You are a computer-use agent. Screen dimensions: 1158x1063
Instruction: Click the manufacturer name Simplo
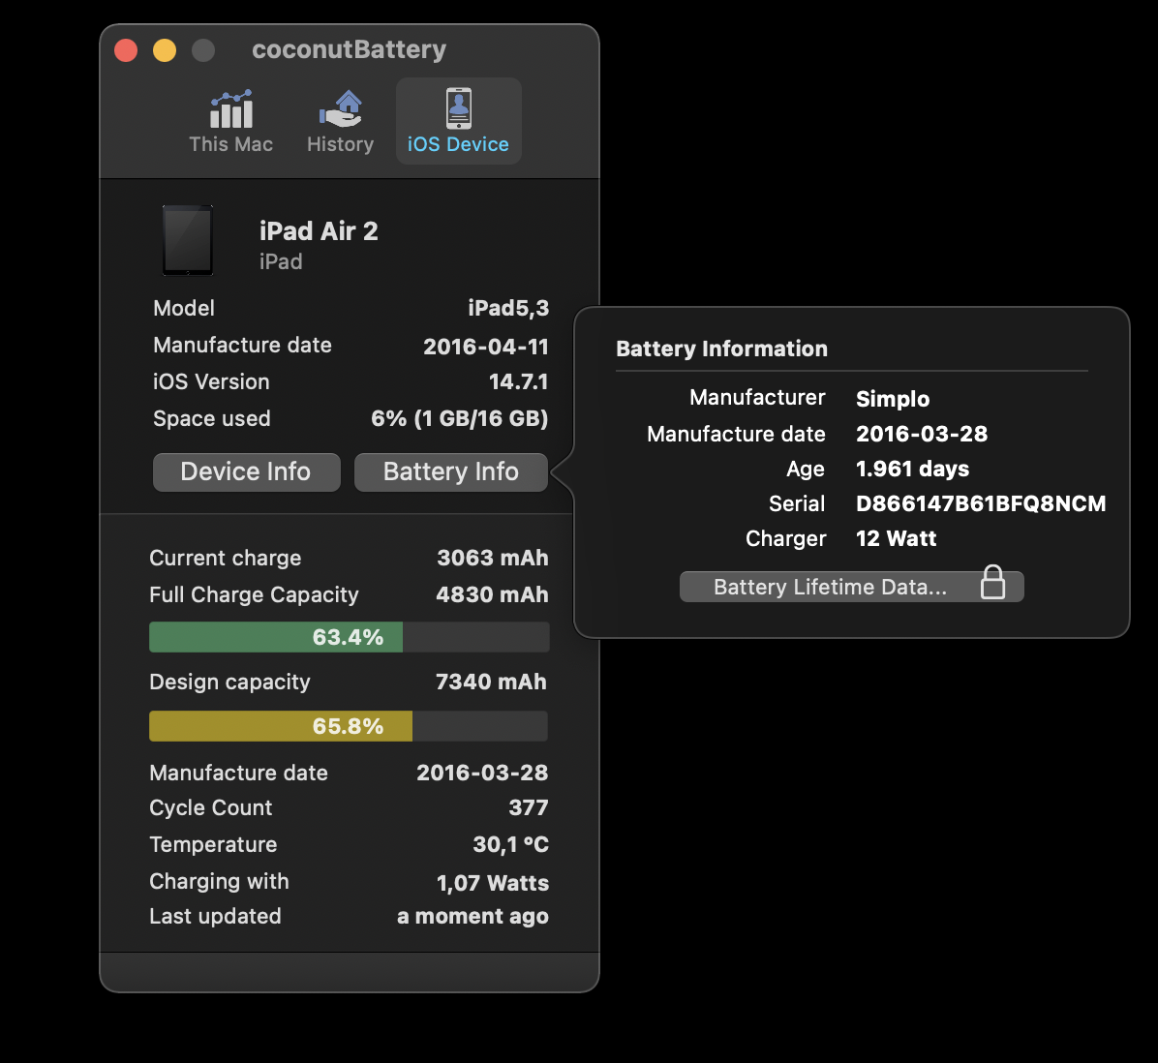click(x=893, y=399)
